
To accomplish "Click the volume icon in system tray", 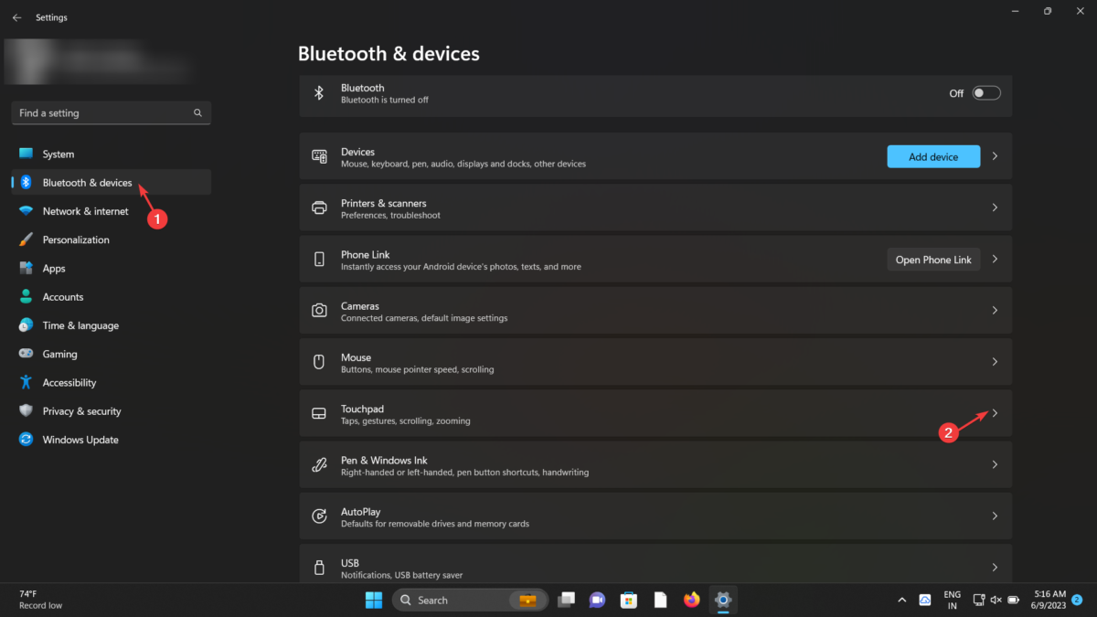I will tap(996, 600).
